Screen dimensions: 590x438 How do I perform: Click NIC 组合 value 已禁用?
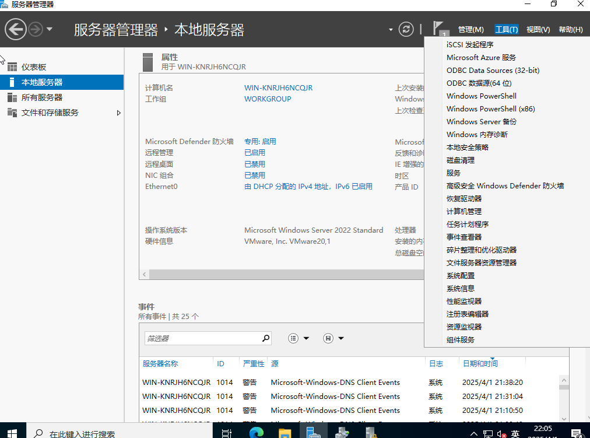[x=255, y=176]
